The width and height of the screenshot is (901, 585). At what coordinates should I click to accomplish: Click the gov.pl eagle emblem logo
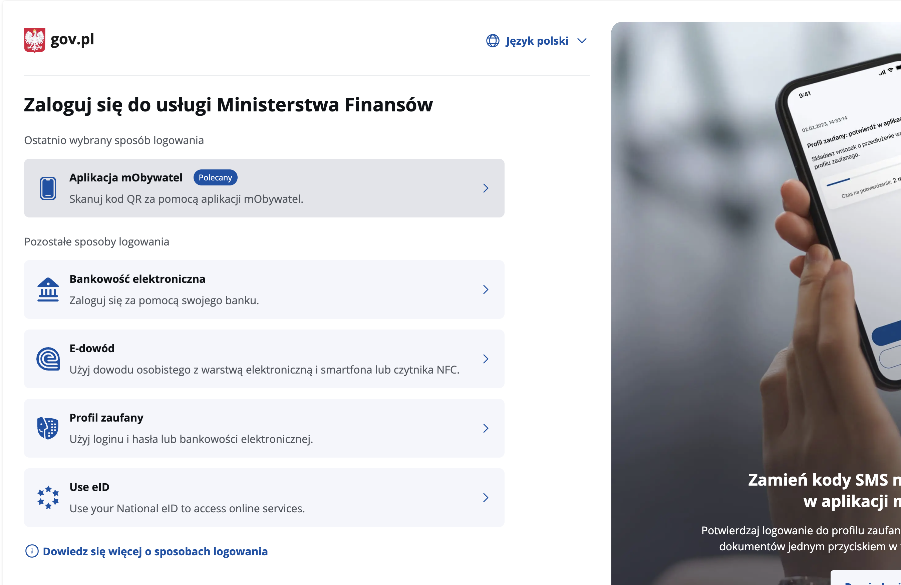point(34,40)
